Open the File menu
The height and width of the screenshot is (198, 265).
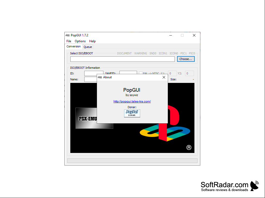click(69, 41)
